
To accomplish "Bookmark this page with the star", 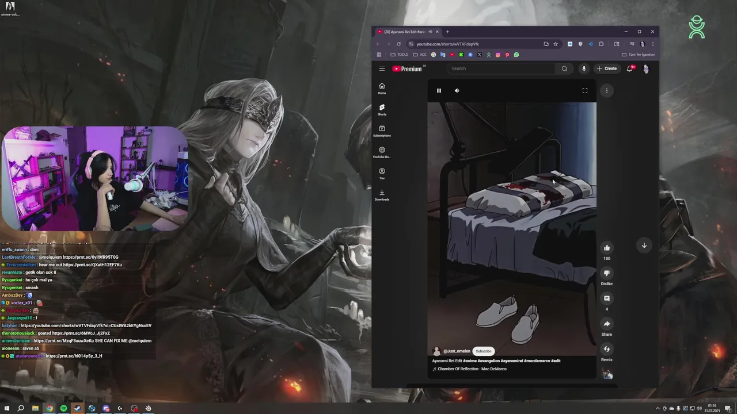I will 556,44.
